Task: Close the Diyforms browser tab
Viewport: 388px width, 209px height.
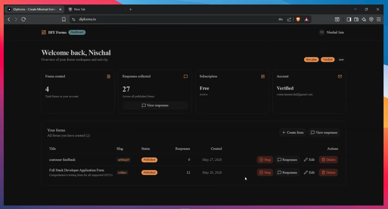Action: (x=60, y=9)
